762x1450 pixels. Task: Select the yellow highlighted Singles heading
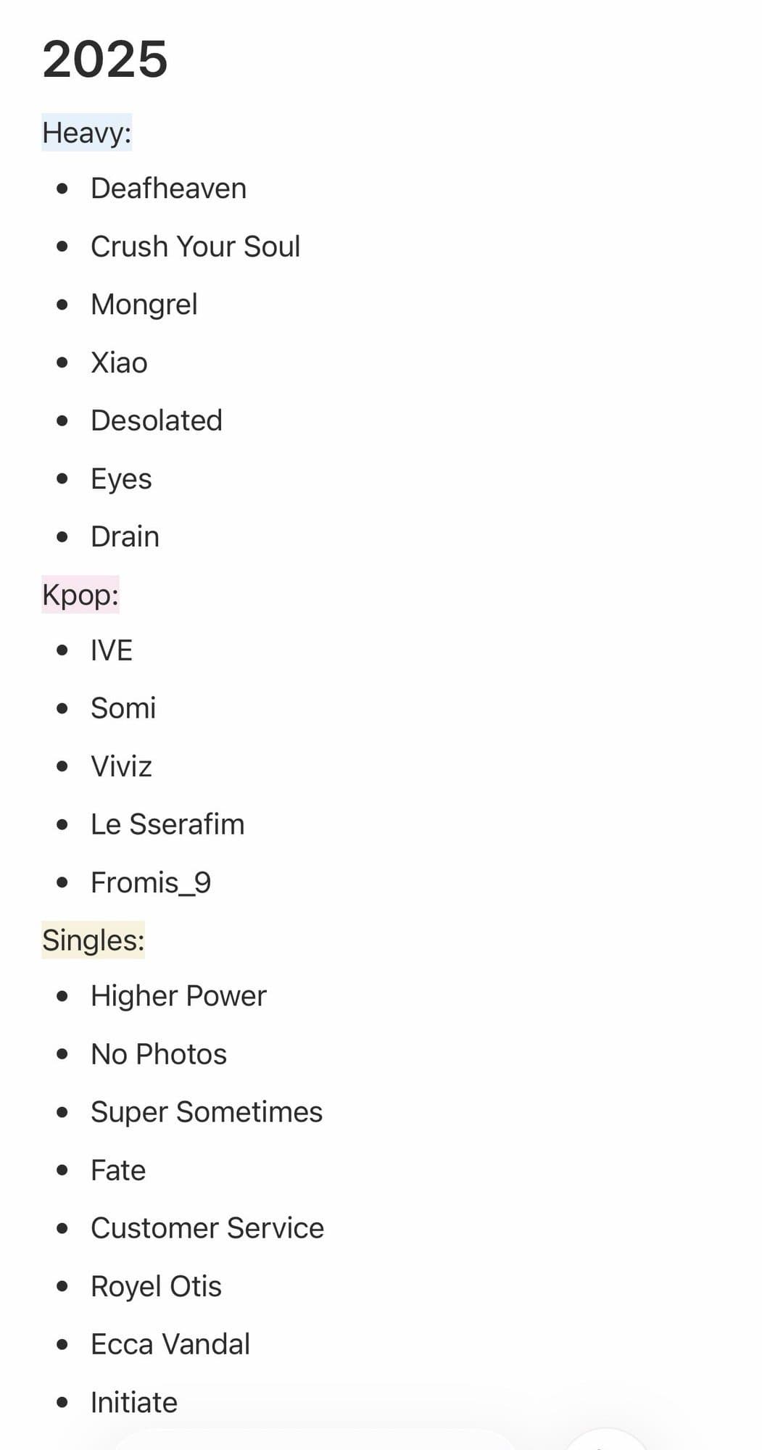pos(93,940)
